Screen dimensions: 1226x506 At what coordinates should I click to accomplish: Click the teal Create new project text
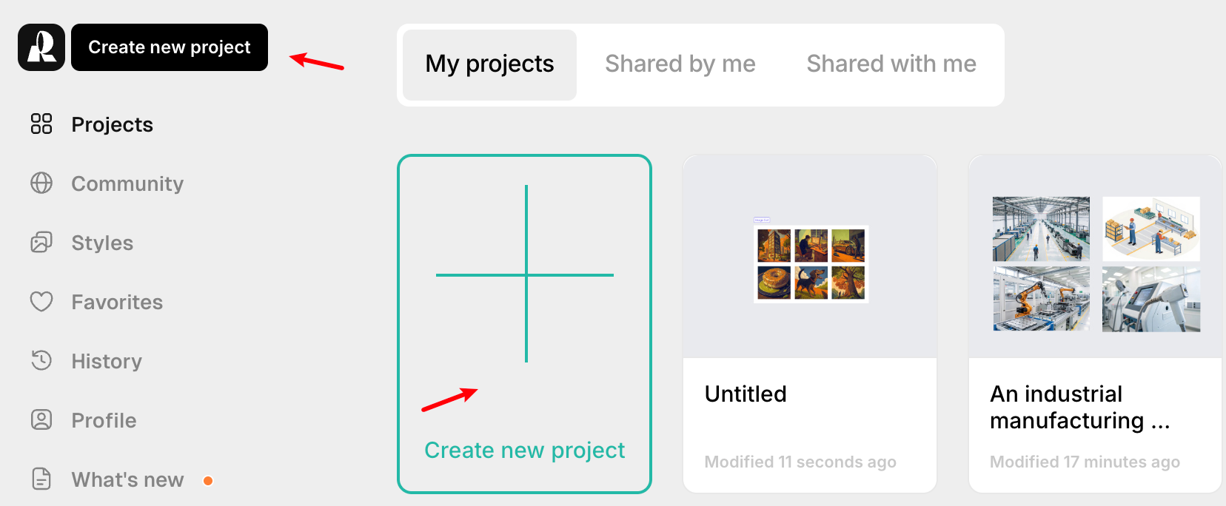click(524, 450)
